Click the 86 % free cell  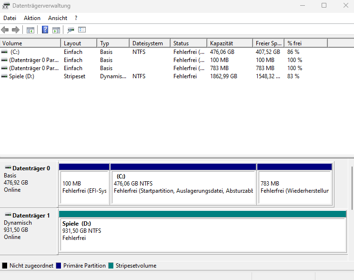pos(293,52)
